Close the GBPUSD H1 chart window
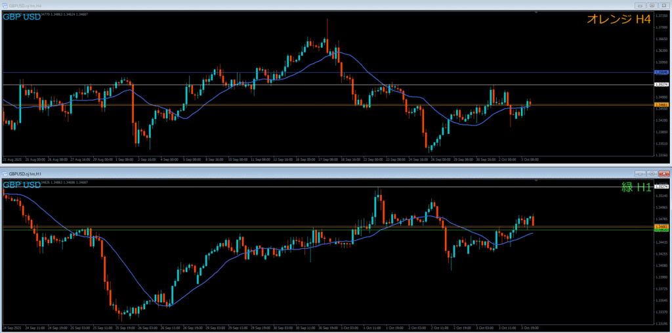This screenshot has height=333, width=672. (x=663, y=173)
